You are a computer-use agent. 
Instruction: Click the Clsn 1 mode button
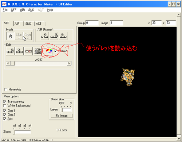point(19,36)
